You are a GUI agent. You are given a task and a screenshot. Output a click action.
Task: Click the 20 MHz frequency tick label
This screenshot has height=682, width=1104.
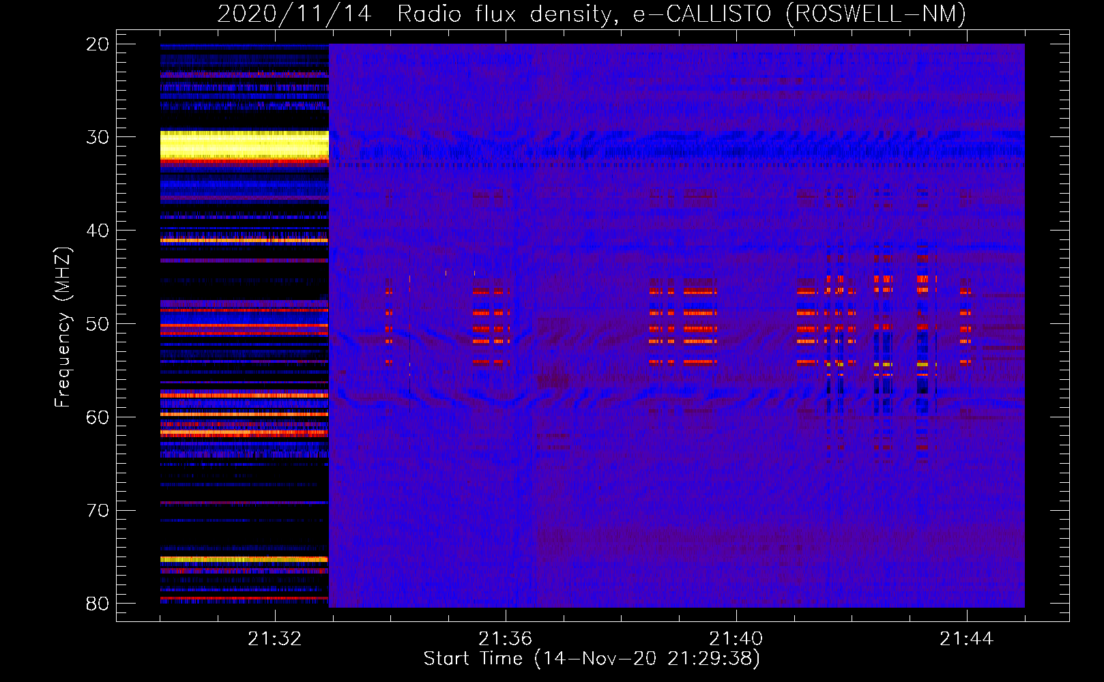[98, 44]
